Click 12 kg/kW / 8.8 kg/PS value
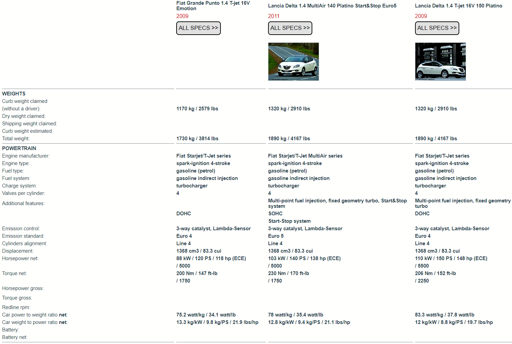The width and height of the screenshot is (512, 344). click(x=454, y=322)
